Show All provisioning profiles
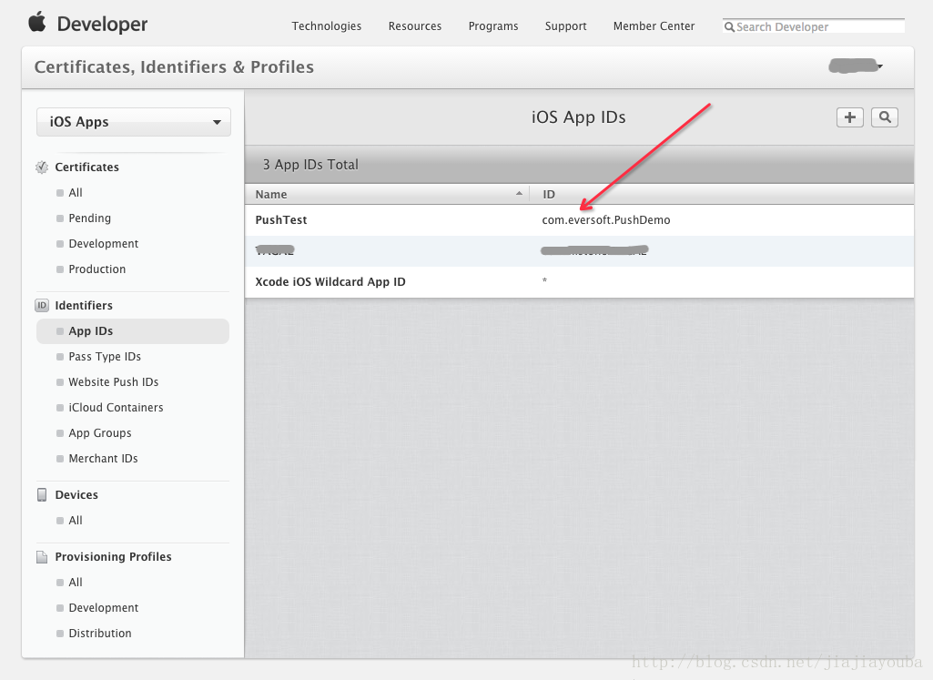Screen dimensions: 933x680 [76, 583]
